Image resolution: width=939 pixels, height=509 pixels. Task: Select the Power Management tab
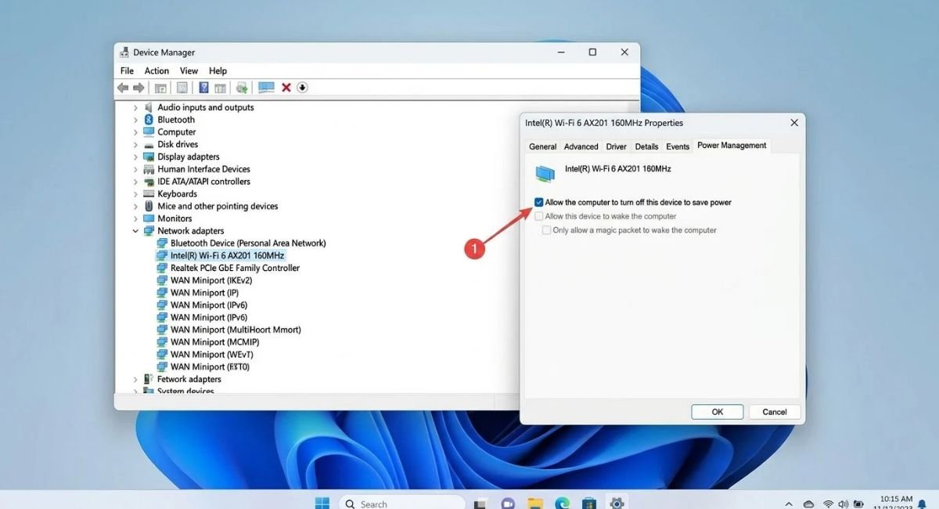click(732, 146)
